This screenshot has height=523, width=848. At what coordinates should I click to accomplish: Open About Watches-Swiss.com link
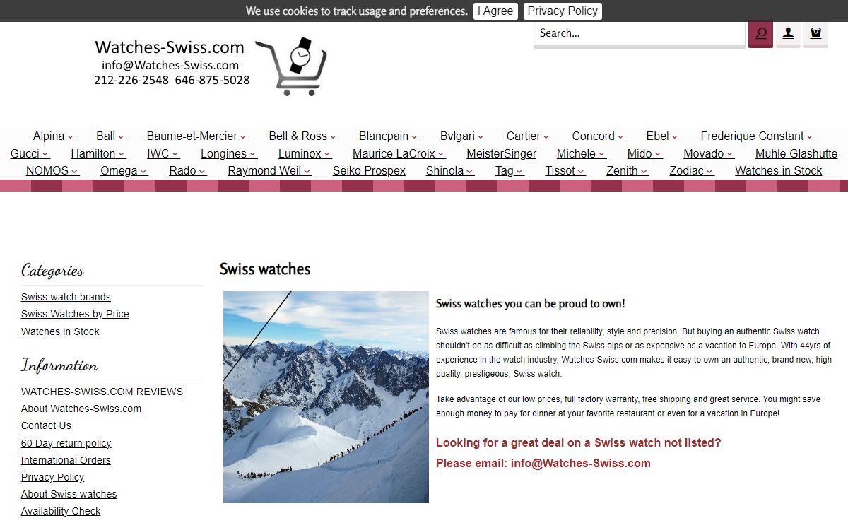81,409
